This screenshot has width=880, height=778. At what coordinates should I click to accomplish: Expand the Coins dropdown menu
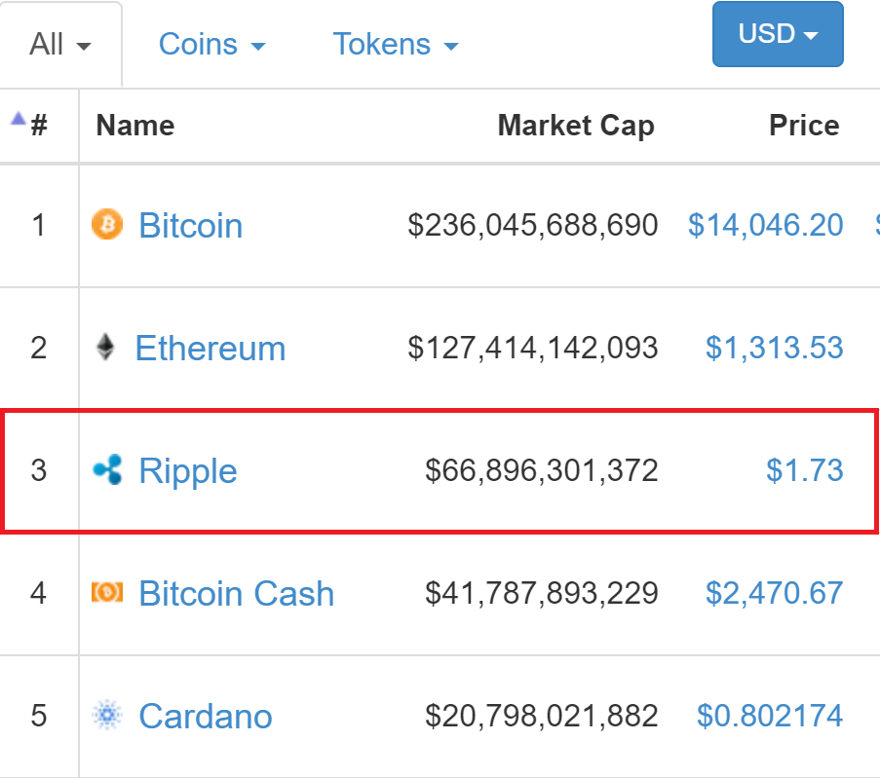click(x=211, y=45)
